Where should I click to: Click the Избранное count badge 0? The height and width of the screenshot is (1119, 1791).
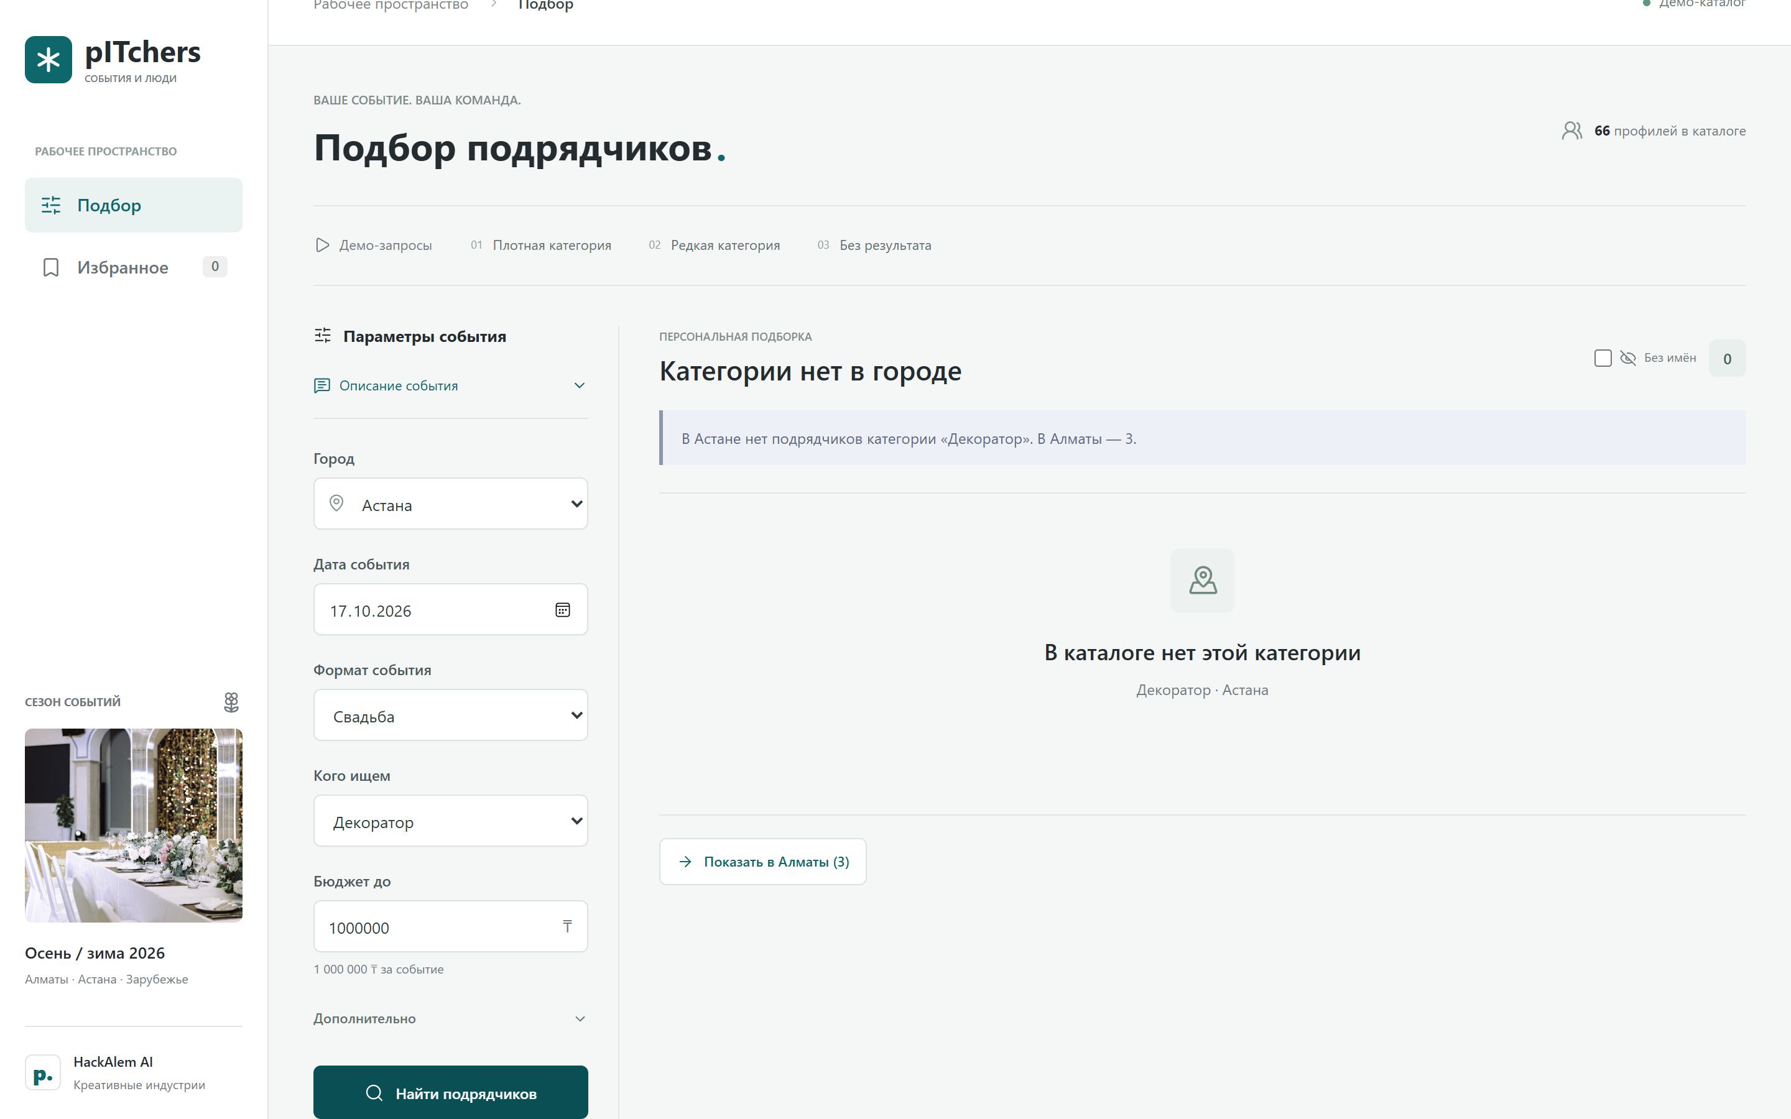215,267
